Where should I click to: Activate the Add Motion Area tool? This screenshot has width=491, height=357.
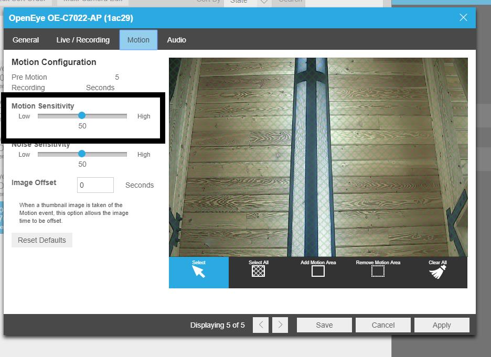318,272
